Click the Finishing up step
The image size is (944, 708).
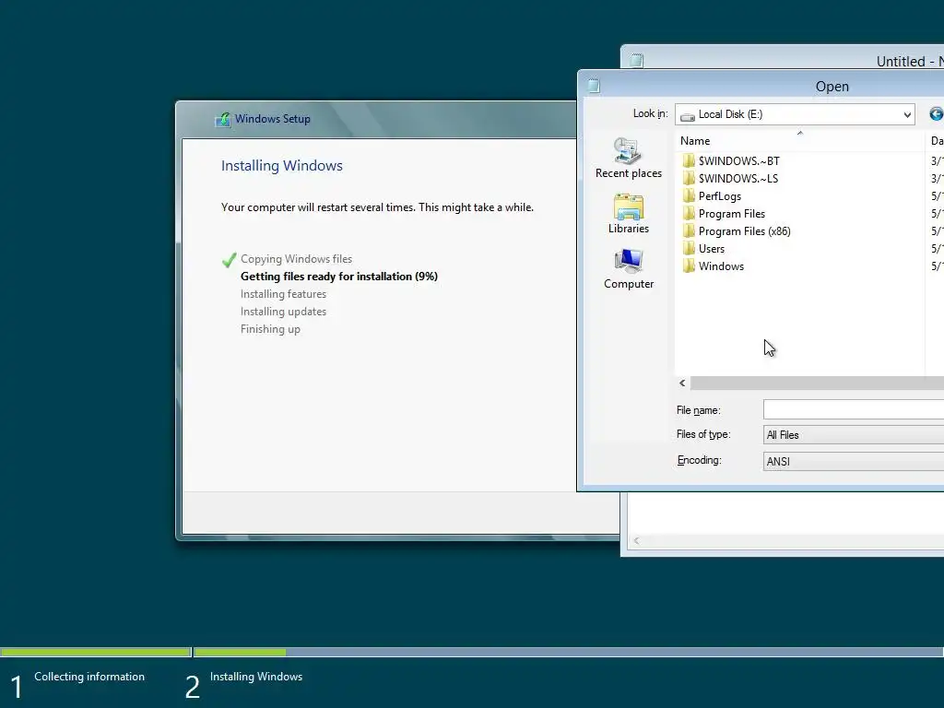(270, 329)
